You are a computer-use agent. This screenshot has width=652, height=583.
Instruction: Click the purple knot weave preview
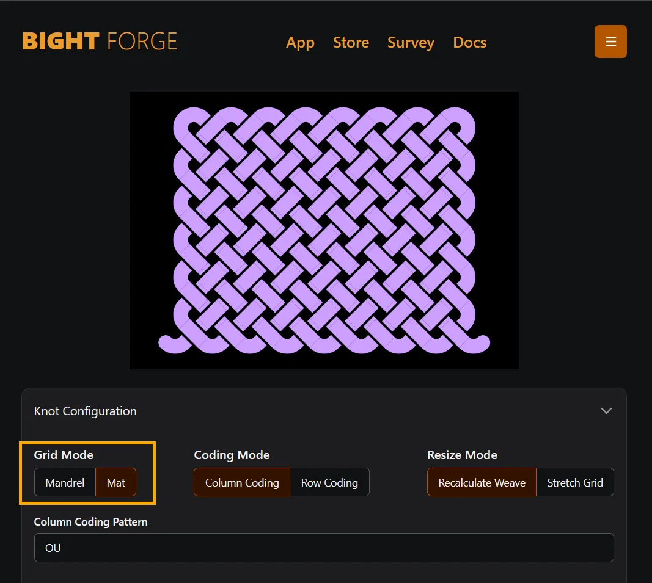click(324, 230)
